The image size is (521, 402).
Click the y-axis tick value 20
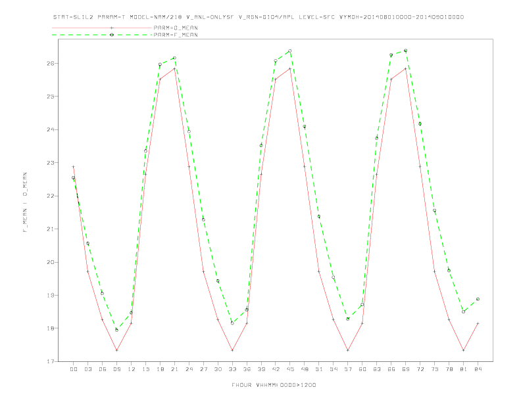pyautogui.click(x=51, y=262)
